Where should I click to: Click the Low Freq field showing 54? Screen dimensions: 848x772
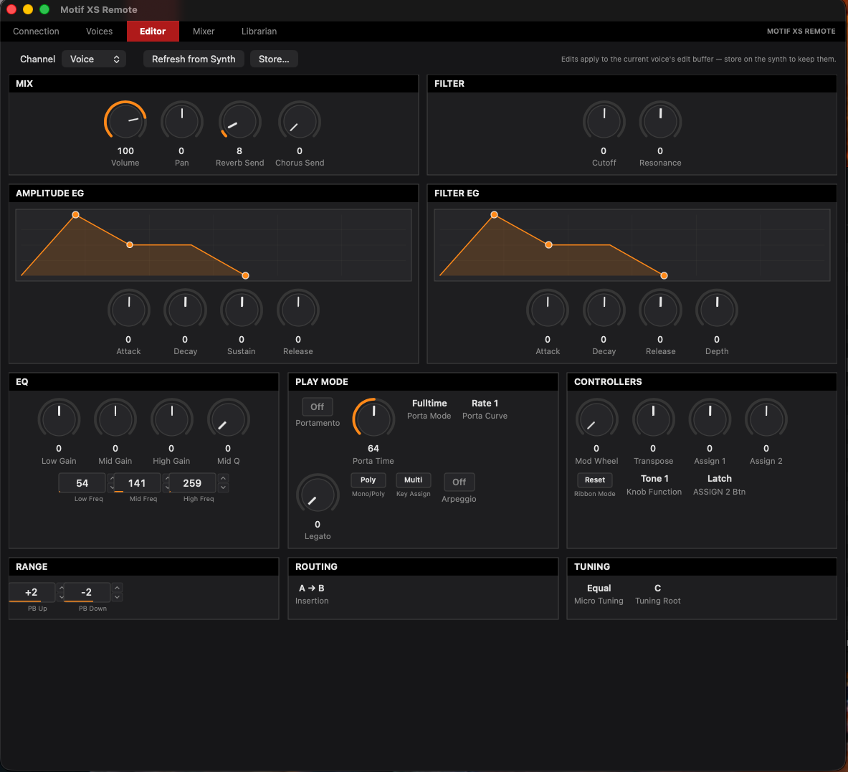tap(82, 483)
